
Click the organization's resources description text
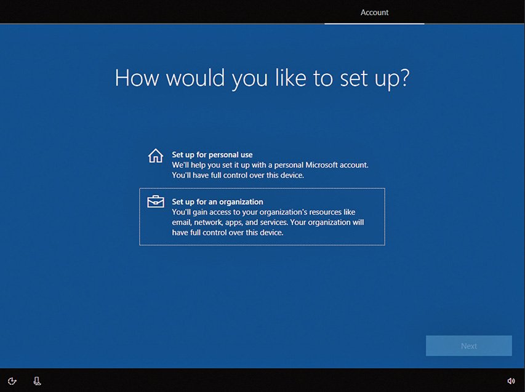(x=263, y=212)
